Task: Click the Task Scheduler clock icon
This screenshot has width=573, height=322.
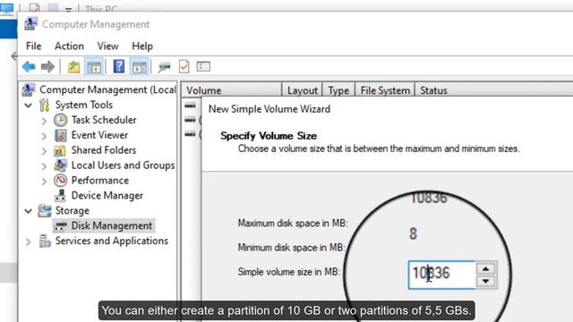Action: [60, 120]
